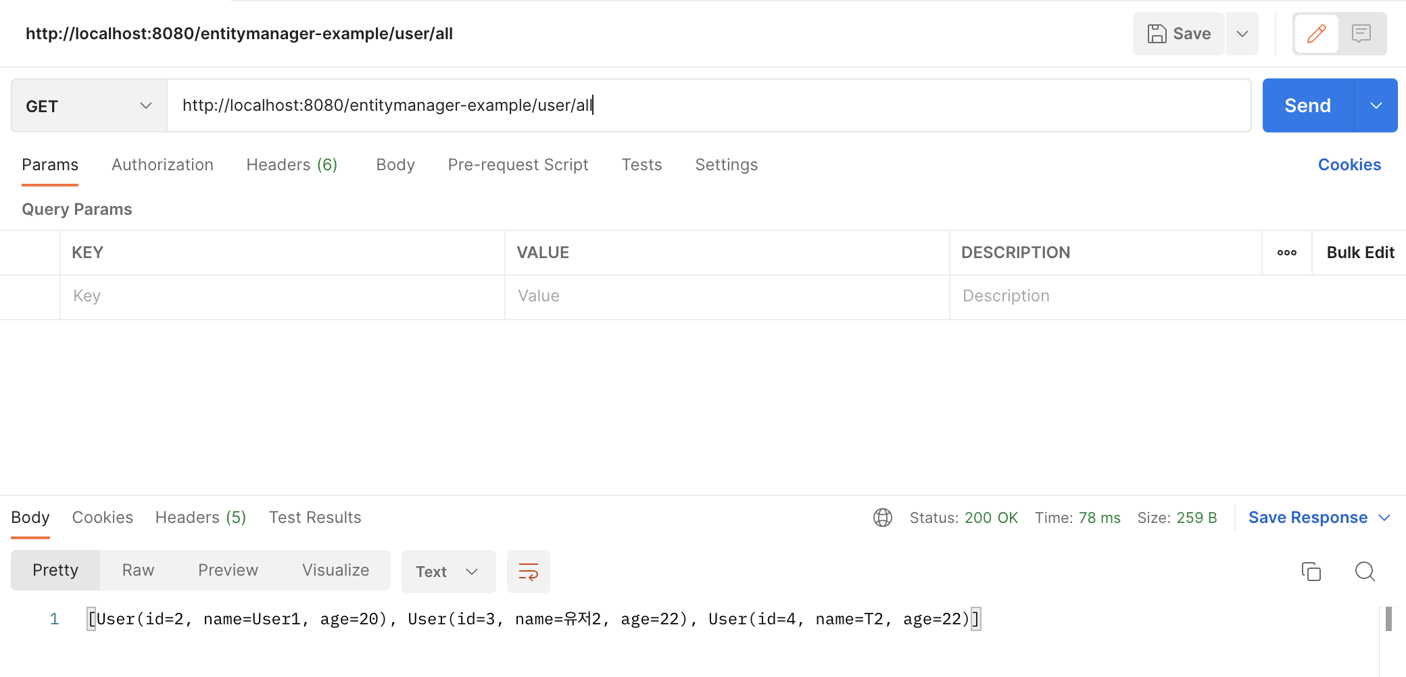Open the Headers (6) request tab
The height and width of the screenshot is (677, 1406).
coord(292,165)
